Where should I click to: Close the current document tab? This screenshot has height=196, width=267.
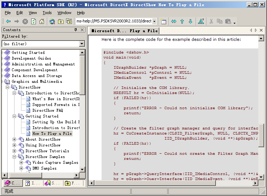(261, 30)
